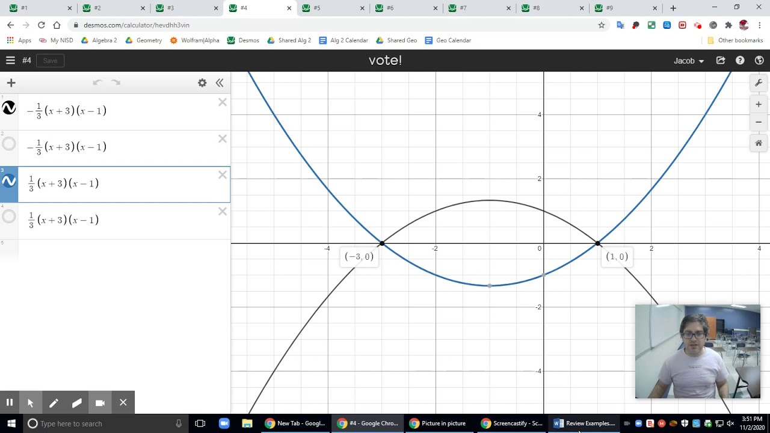The height and width of the screenshot is (433, 770).
Task: Open the Wolfram|Alpha bookmark
Action: [x=195, y=40]
